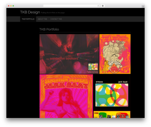
Task: Click the round download icon beside address bar
Action: pos(103,6)
